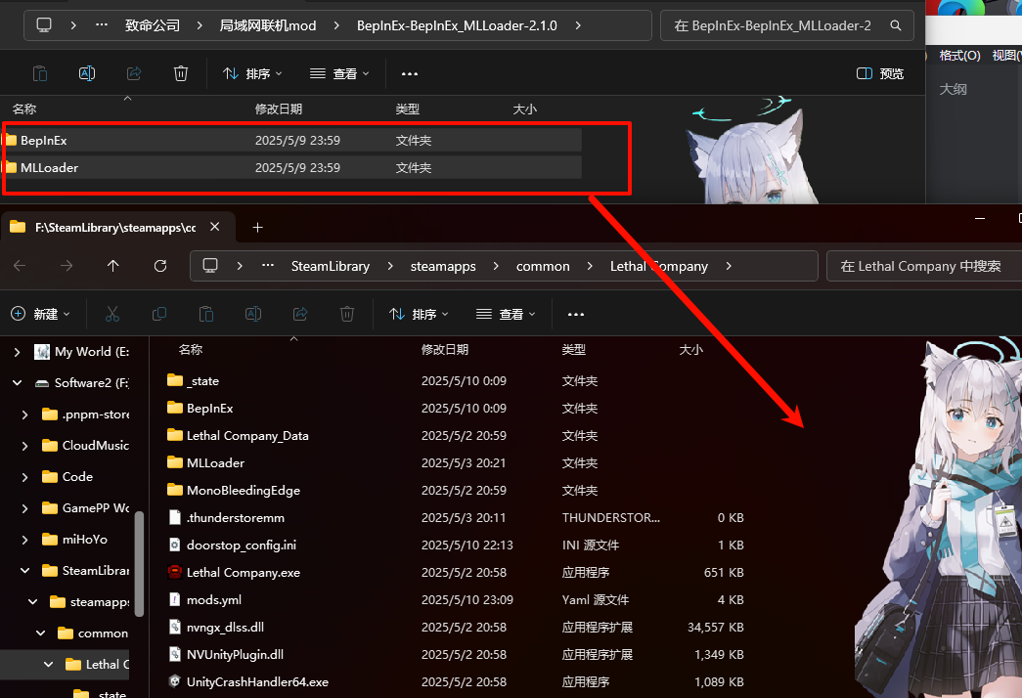
Task: Click the 局域网联机mod breadcrumb segment
Action: (268, 25)
